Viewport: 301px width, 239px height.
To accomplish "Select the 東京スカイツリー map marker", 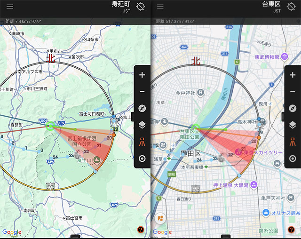I will [x=238, y=152].
